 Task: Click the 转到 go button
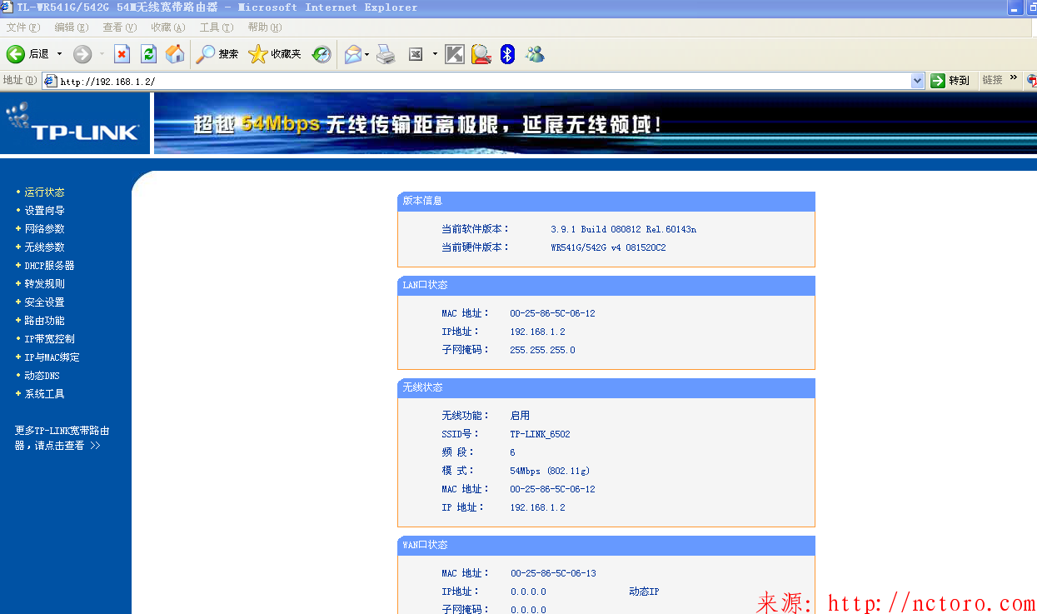(x=950, y=81)
